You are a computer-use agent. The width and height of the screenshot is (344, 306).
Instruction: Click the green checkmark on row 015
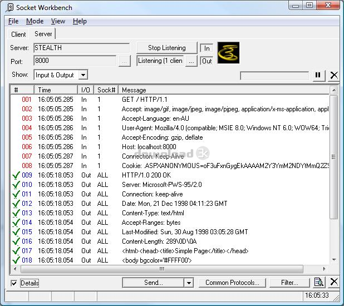coord(16,232)
